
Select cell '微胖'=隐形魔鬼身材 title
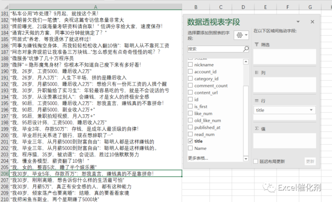tap(95, 65)
